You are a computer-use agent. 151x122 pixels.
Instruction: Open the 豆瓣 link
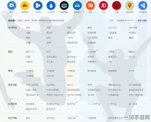coord(28,57)
